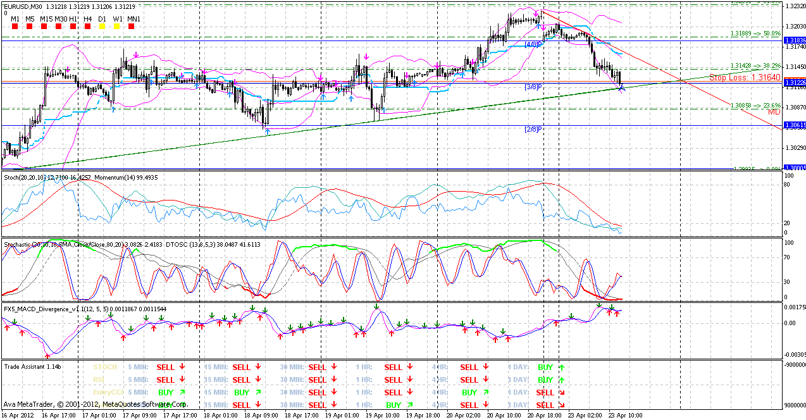Image resolution: width=806 pixels, height=420 pixels.
Task: Click the green arrow beside EntryCCI 15 MIN BUY
Action: coord(258,392)
